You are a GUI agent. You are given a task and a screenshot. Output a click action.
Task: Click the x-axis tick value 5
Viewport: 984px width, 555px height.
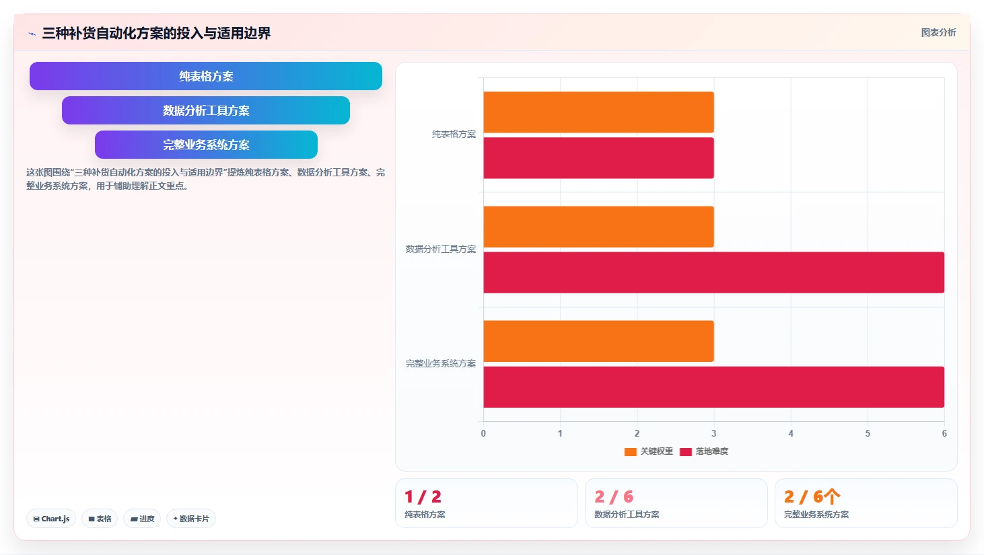coord(868,433)
